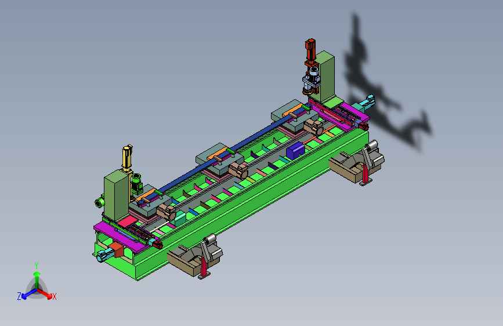Click the red X axis of the orientation triad
Viewport: 503px width, 326px height.
tap(45, 294)
